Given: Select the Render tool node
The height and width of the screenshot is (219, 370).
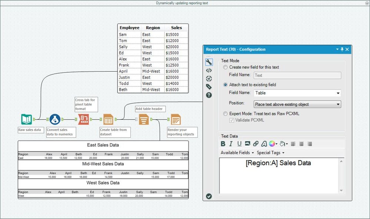Looking at the screenshot, I should pyautogui.click(x=176, y=119).
